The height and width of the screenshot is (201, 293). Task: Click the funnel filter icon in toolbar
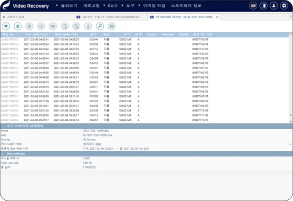coord(6,26)
